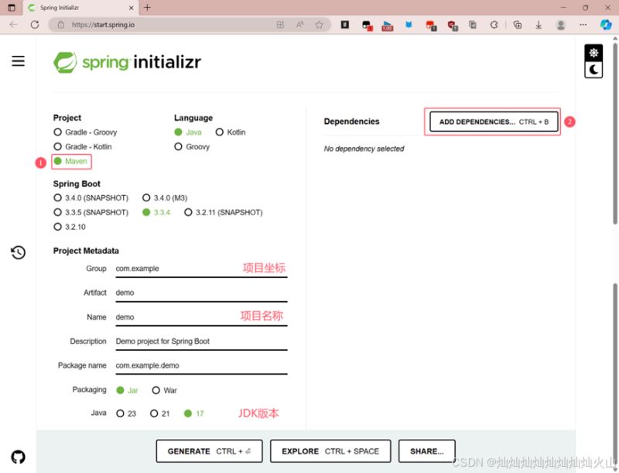Click the Group input field
Image resolution: width=619 pixels, height=473 pixels.
pyautogui.click(x=201, y=269)
